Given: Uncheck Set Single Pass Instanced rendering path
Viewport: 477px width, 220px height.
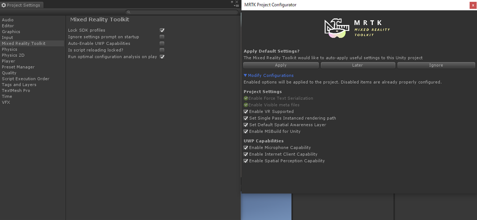Looking at the screenshot, I should click(x=246, y=118).
